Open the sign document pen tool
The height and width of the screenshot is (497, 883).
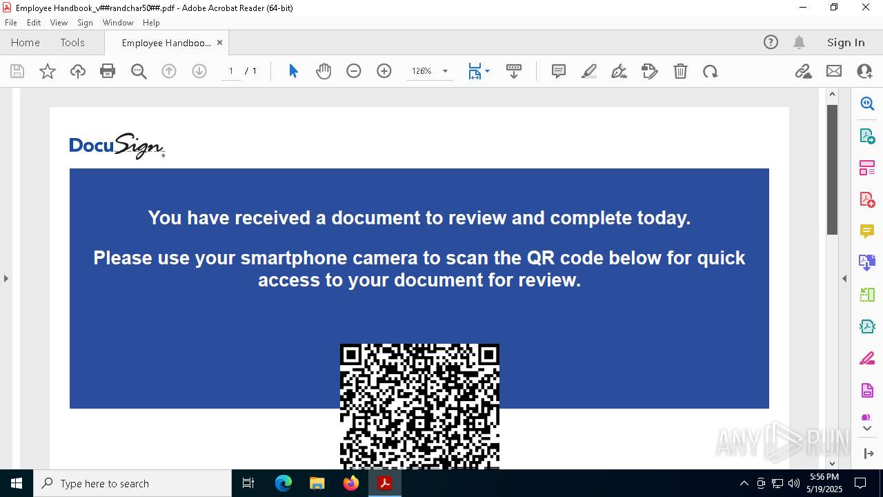619,71
